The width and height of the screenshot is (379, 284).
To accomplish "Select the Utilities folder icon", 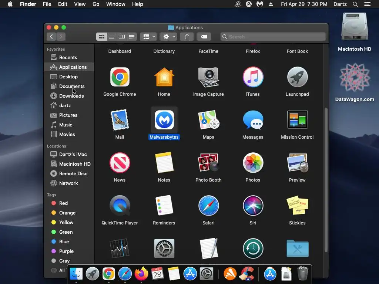I will pyautogui.click(x=297, y=248).
